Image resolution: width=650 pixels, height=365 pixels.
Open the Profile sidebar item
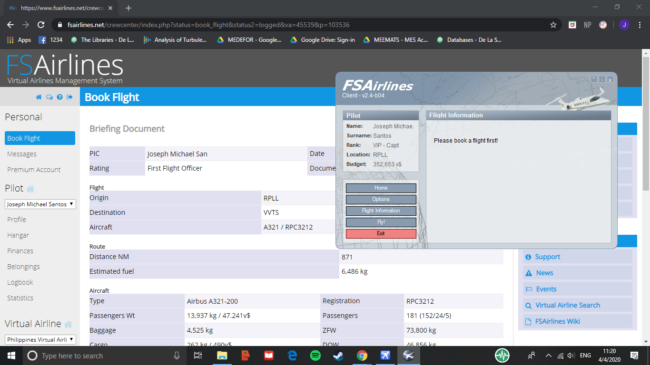pos(17,220)
